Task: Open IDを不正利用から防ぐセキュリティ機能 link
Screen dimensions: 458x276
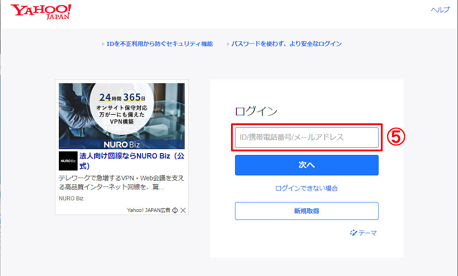Action: [x=160, y=44]
